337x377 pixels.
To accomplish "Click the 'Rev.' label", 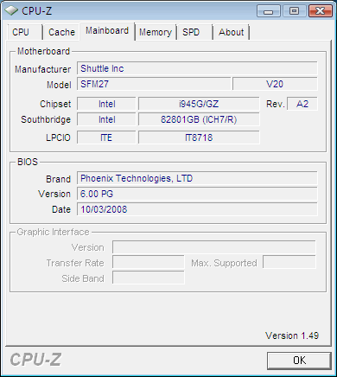I will point(276,104).
